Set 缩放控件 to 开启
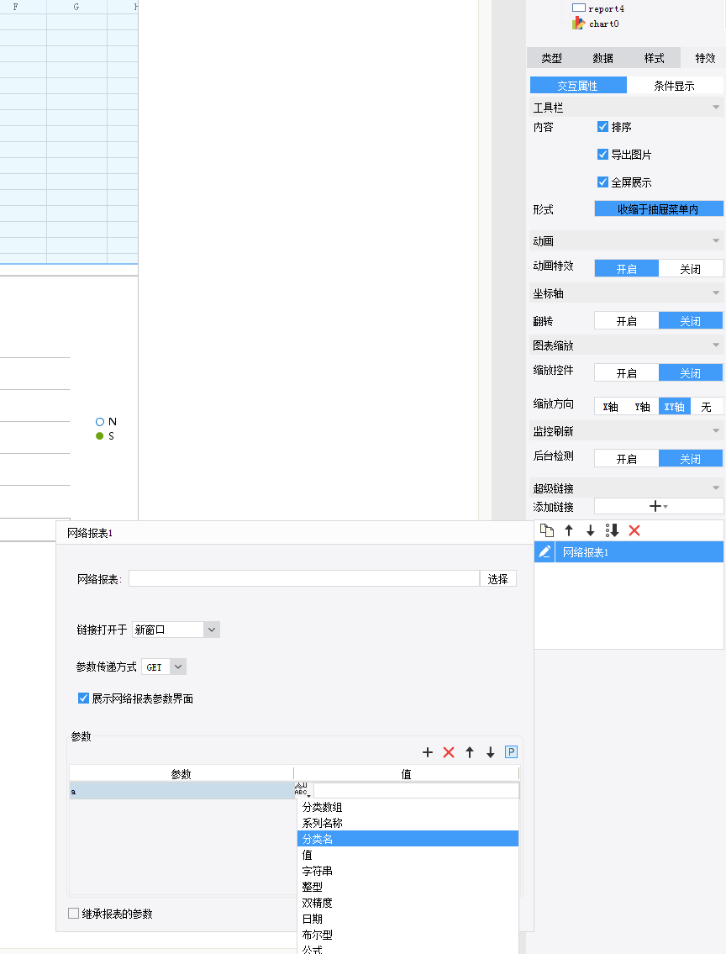Image resolution: width=726 pixels, height=954 pixels. point(626,373)
